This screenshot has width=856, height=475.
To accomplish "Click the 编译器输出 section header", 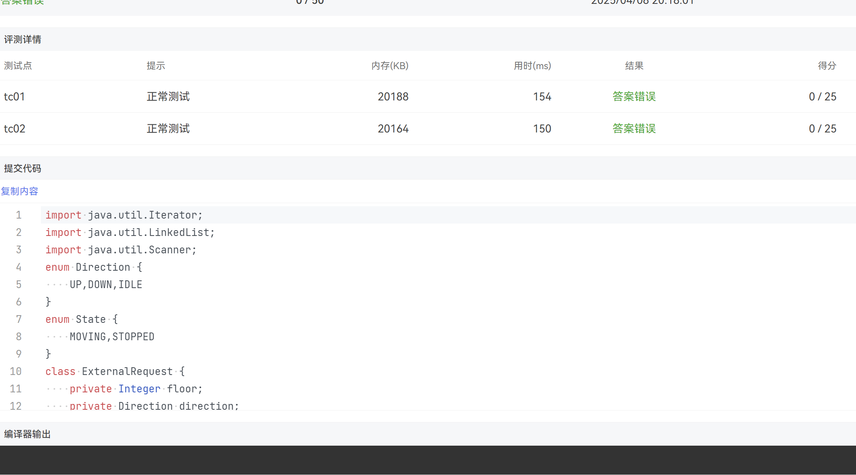I will point(27,434).
